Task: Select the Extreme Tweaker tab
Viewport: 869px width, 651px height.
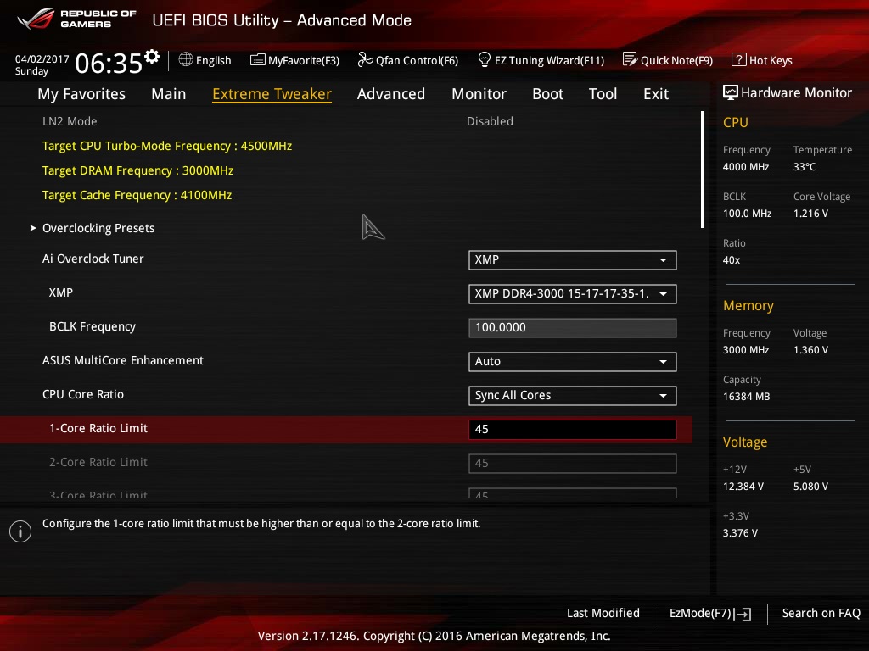Action: point(272,94)
